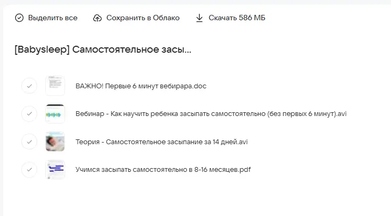Image resolution: width=391 pixels, height=216 pixels.
Task: Click the «Выделить все» label
Action: tap(53, 18)
